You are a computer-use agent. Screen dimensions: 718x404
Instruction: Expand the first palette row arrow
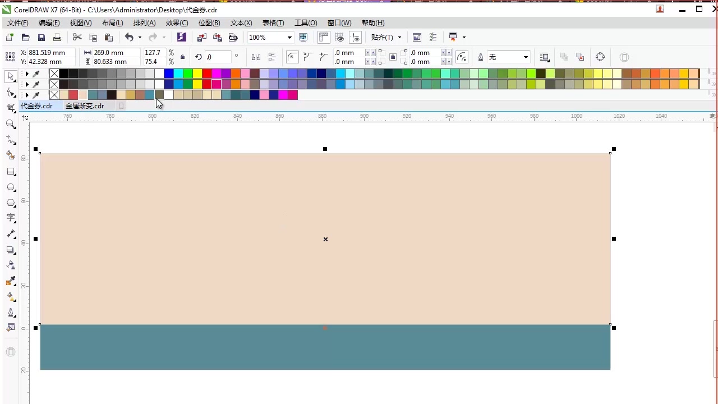[26, 74]
